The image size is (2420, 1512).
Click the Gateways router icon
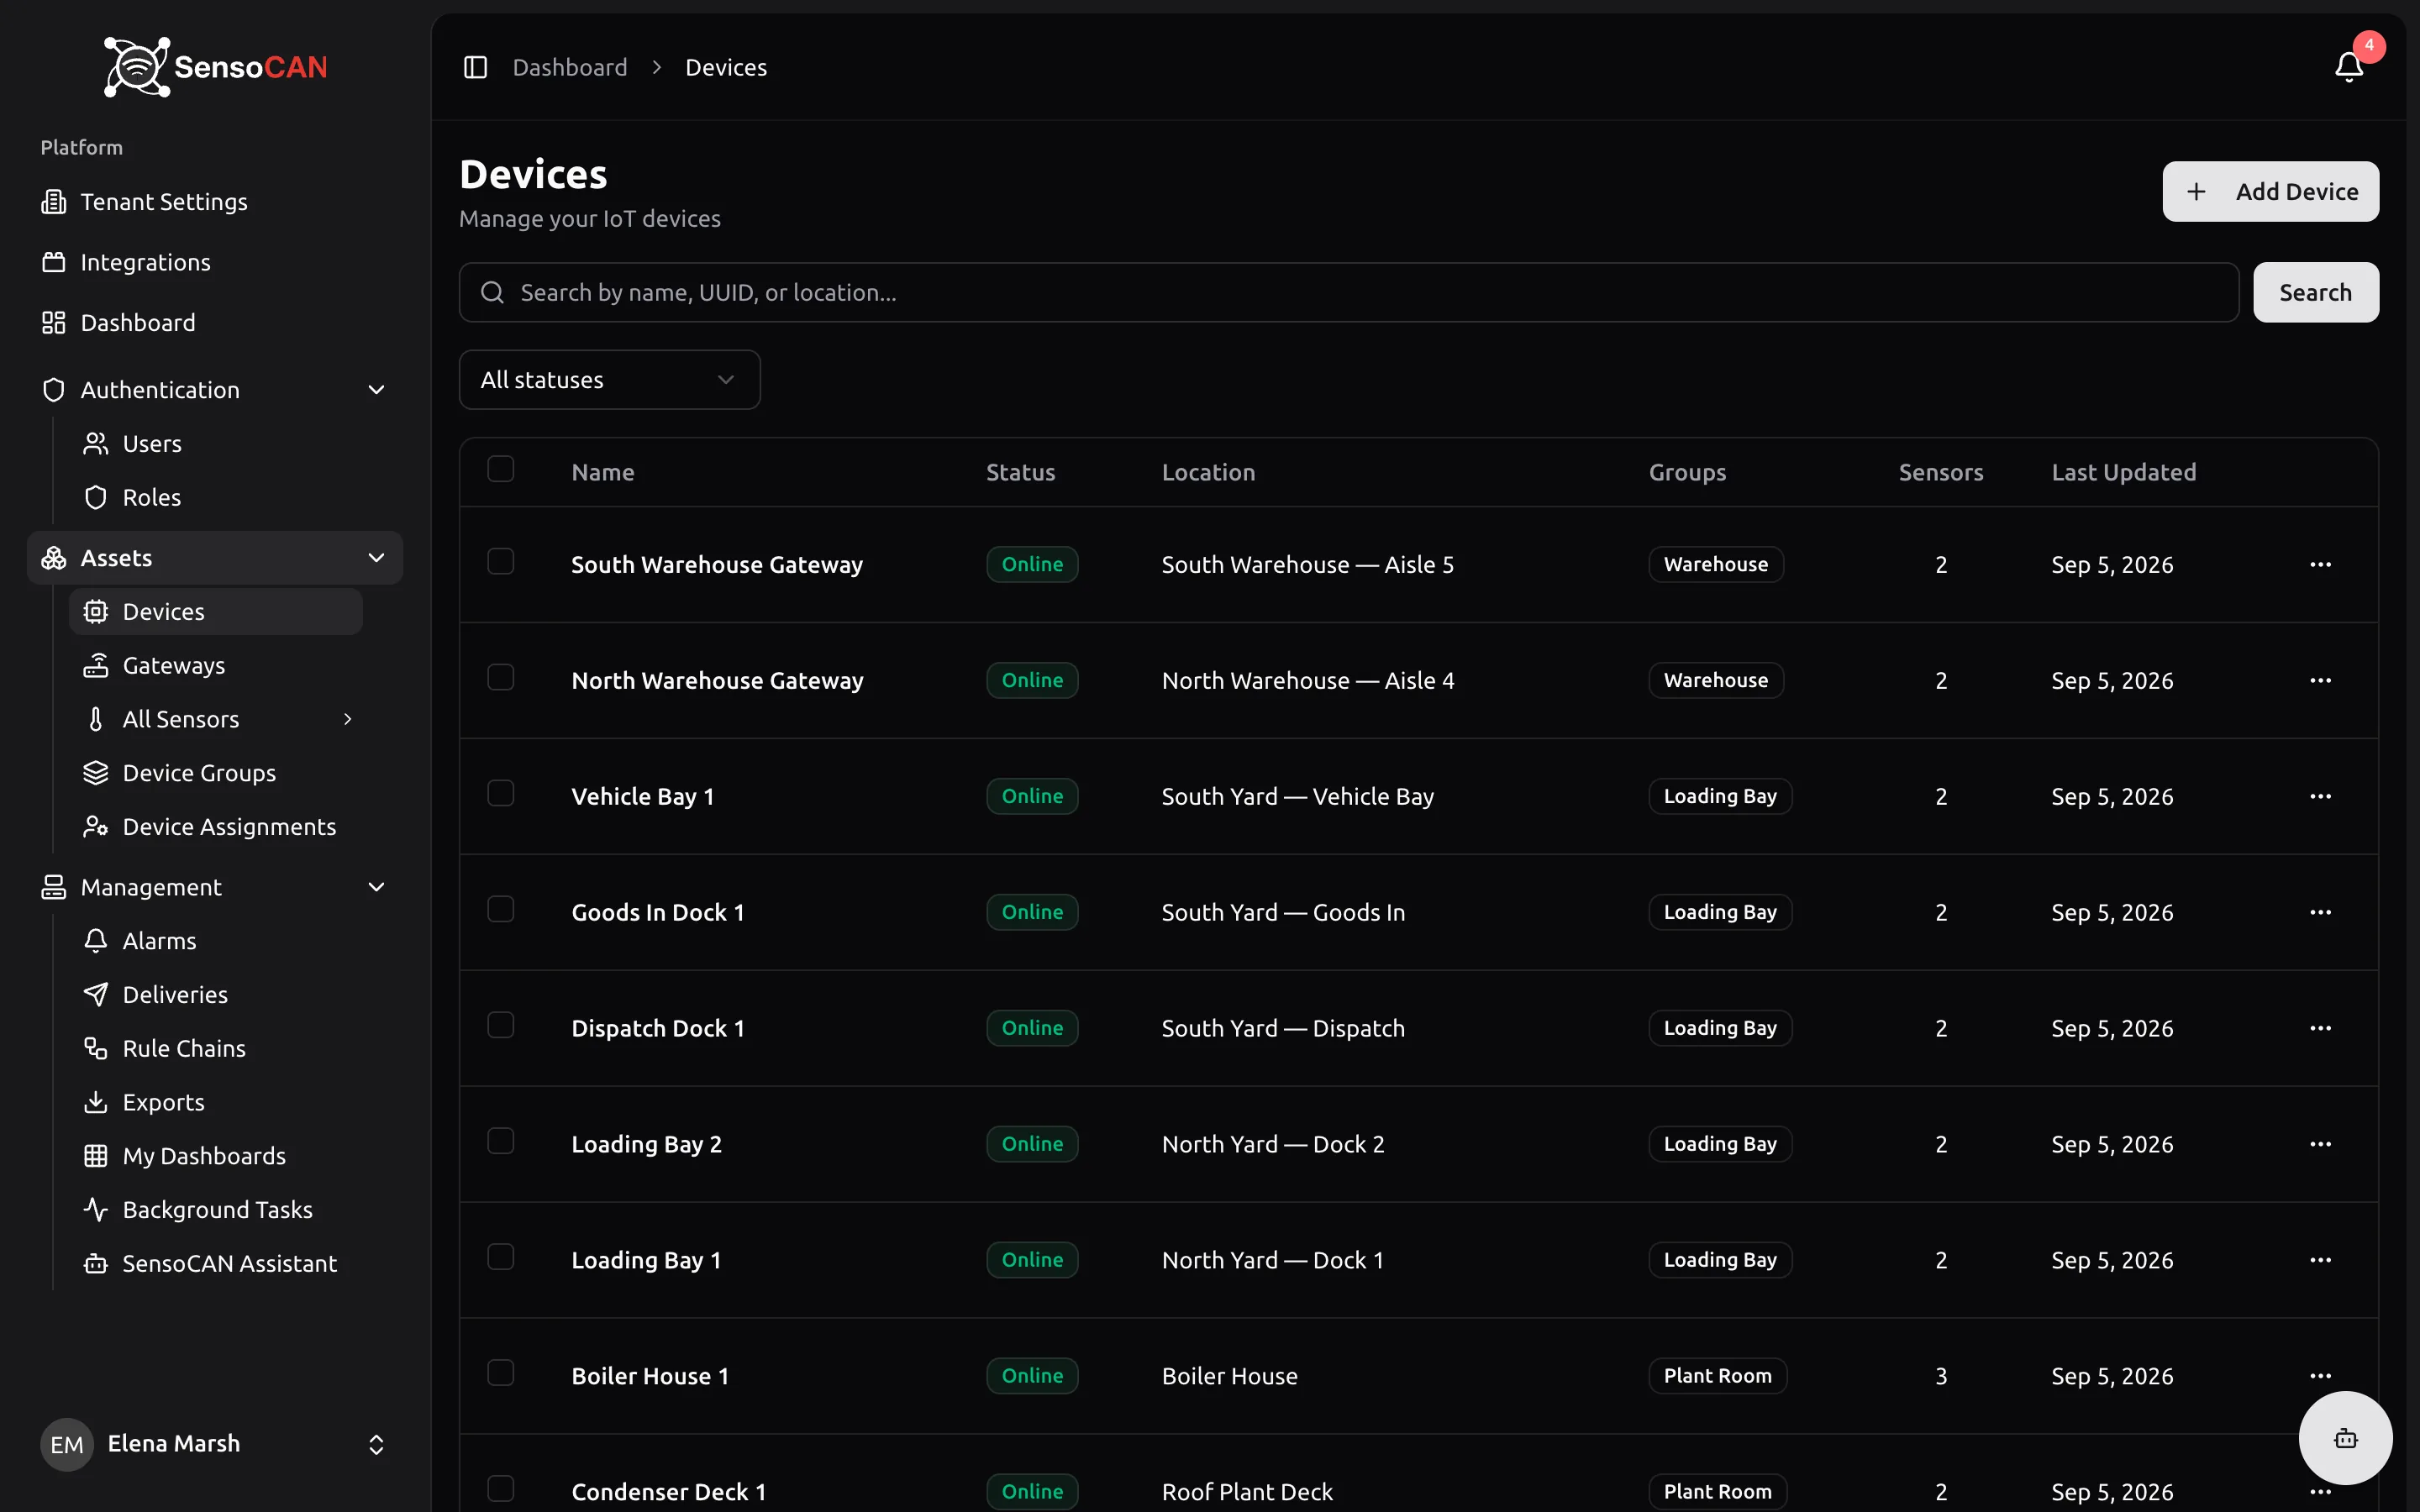[x=96, y=665]
